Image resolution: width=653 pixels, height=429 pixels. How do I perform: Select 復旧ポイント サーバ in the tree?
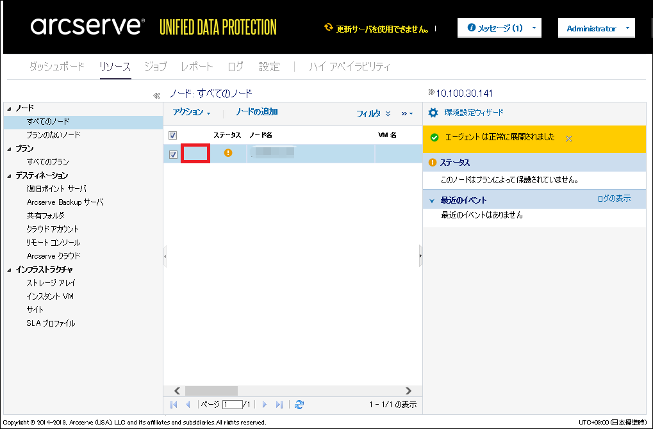pos(56,188)
